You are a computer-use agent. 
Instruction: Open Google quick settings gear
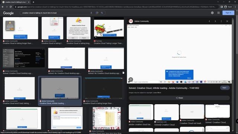tap(212, 13)
